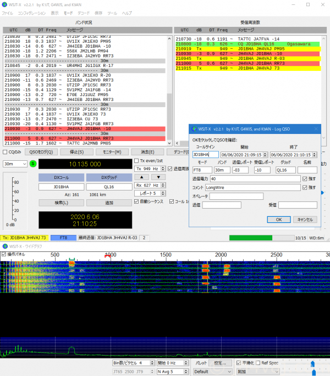Toggle the Tx even/1st checkbox

(137, 160)
